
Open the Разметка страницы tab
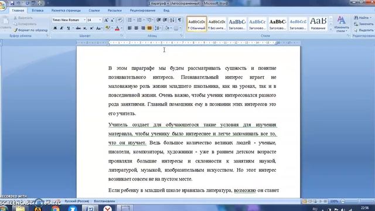point(66,11)
